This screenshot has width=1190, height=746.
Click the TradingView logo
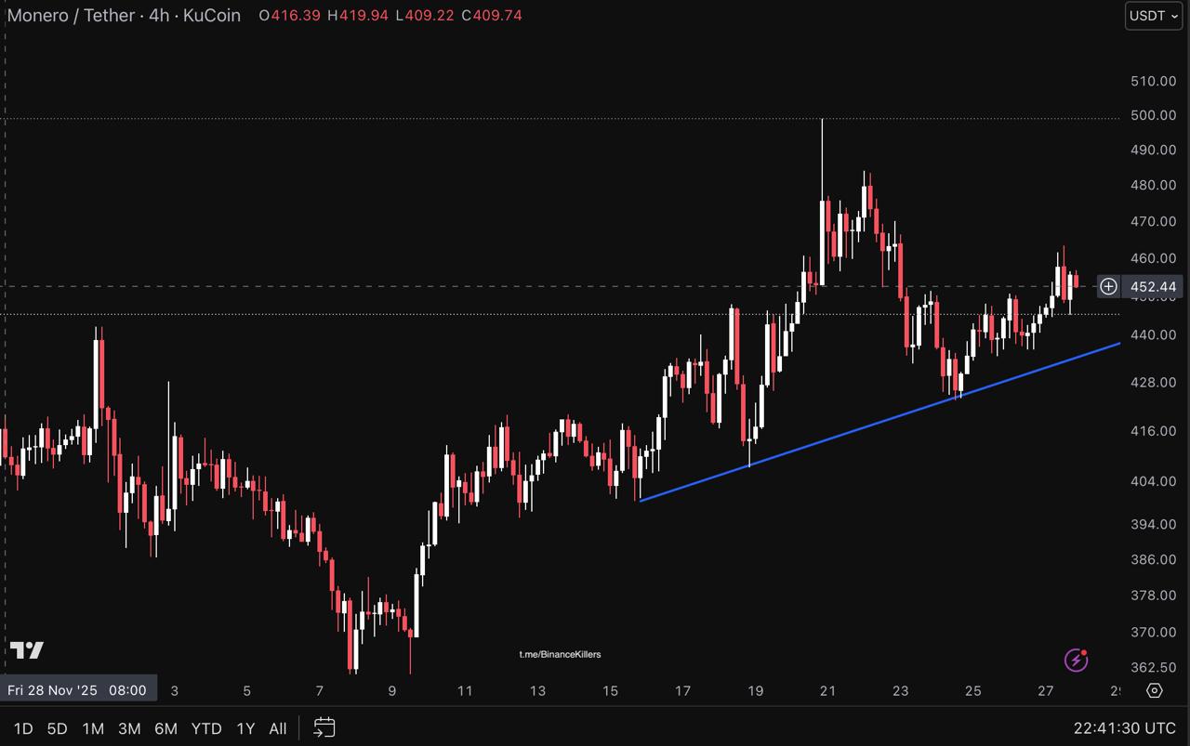[27, 650]
